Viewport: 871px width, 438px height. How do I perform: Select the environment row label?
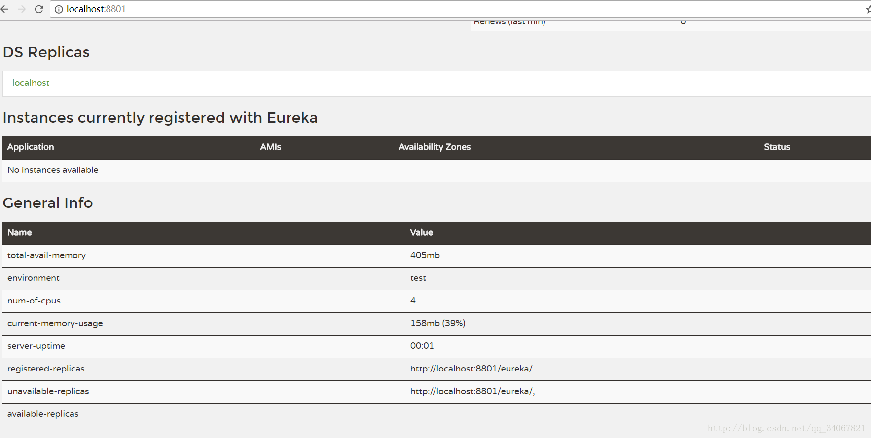point(34,278)
